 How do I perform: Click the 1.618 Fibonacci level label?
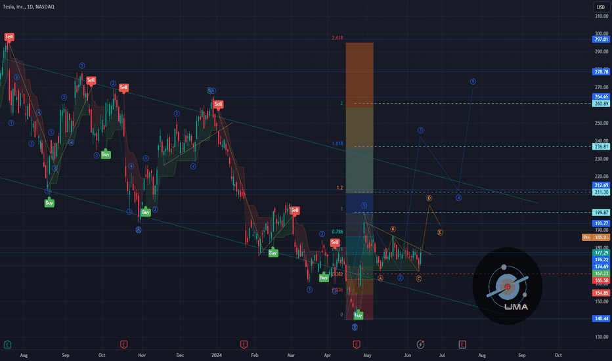[338, 144]
